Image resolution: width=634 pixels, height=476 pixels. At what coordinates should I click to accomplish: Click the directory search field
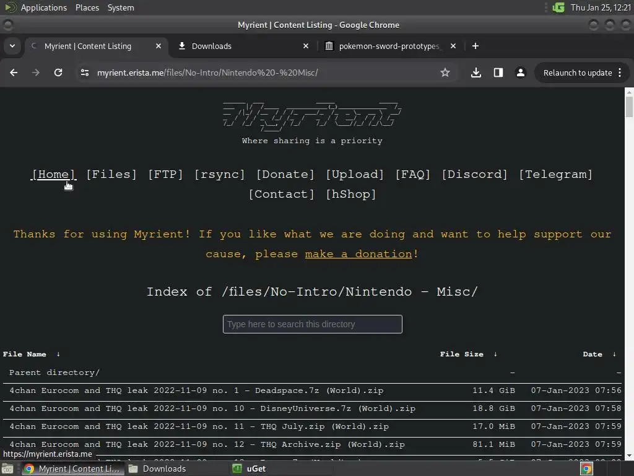313,324
